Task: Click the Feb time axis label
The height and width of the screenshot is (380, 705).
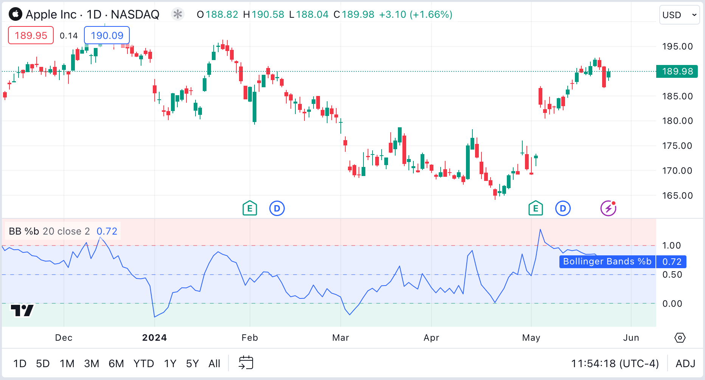Action: (x=250, y=338)
